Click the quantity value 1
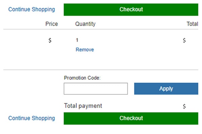202x134 pixels. pos(77,40)
